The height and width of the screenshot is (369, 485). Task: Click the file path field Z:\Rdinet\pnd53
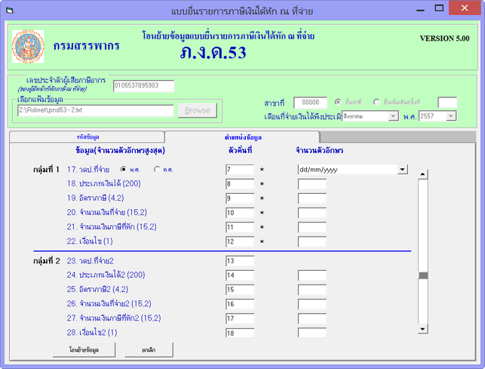click(96, 110)
